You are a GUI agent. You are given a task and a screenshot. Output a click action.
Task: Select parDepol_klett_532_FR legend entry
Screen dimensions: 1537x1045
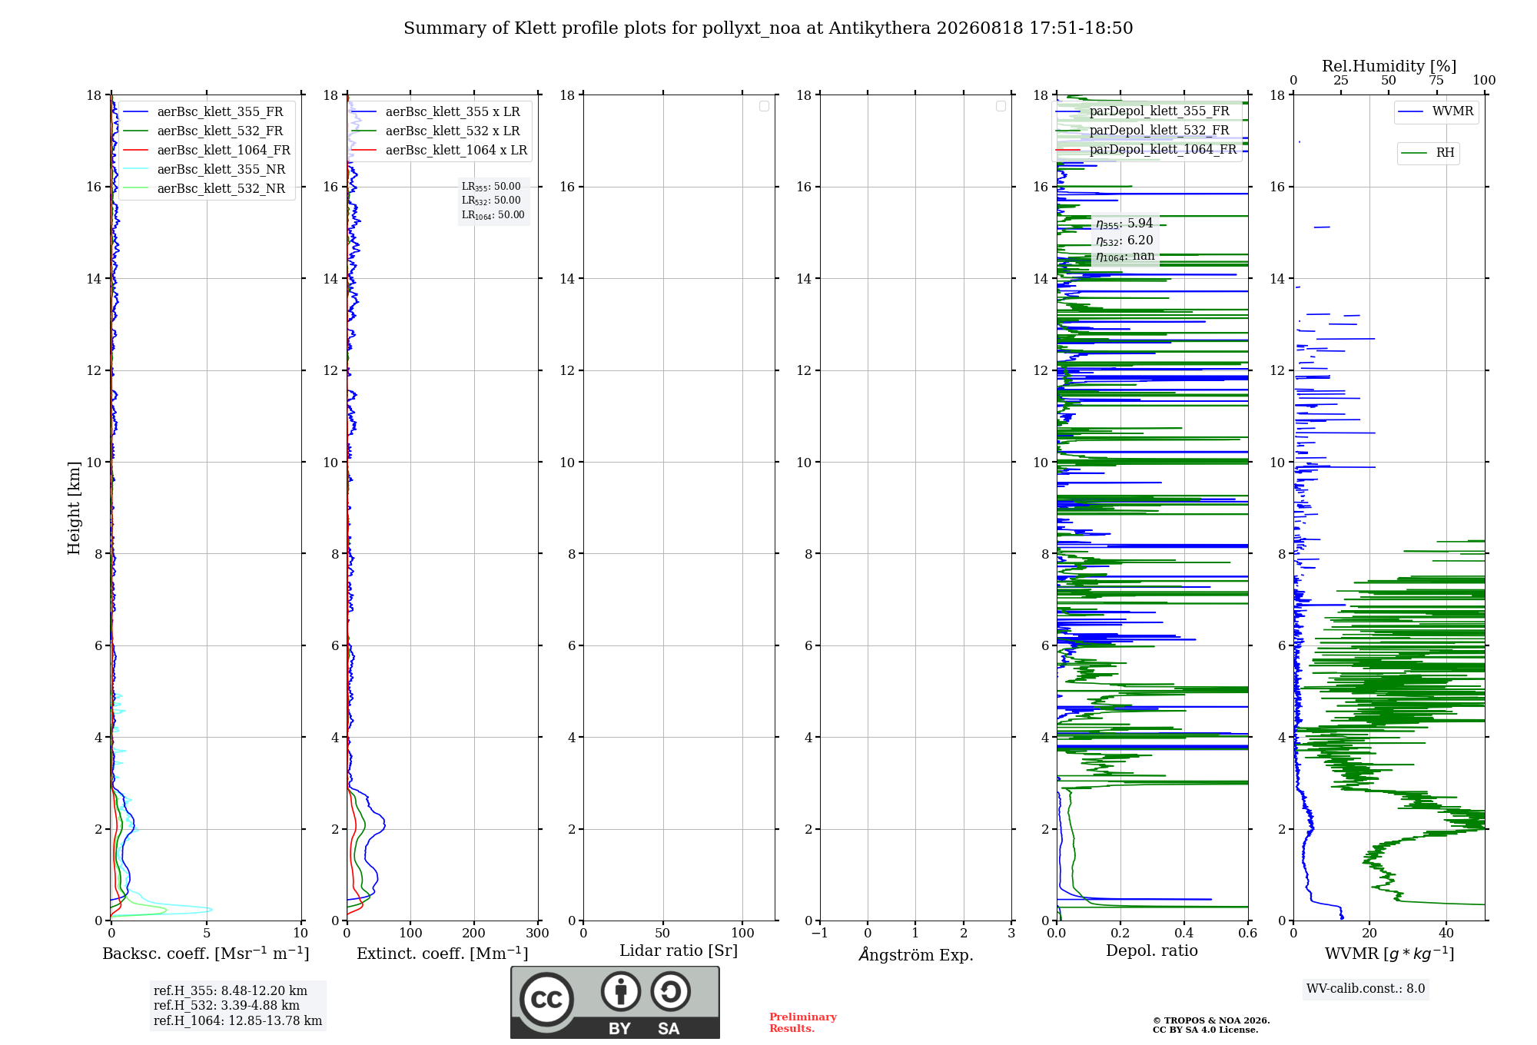[x=1144, y=131]
